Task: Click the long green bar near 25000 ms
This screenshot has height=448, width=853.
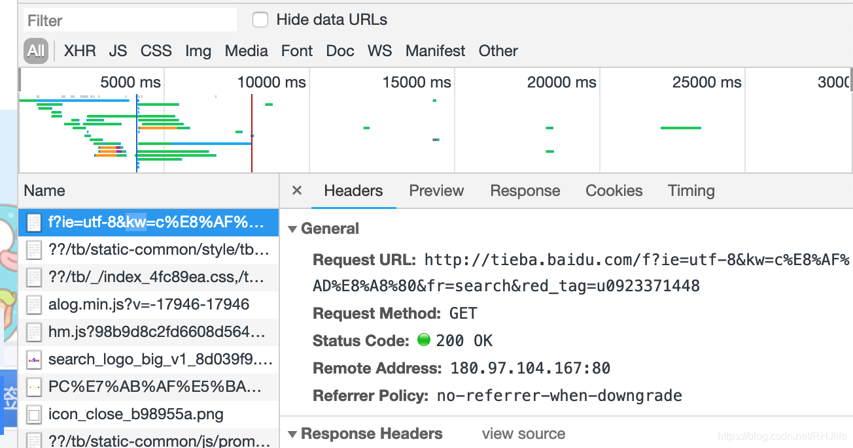Action: click(681, 128)
